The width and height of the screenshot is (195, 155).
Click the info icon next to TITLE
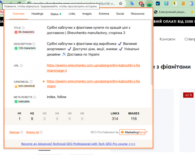coord(23,28)
